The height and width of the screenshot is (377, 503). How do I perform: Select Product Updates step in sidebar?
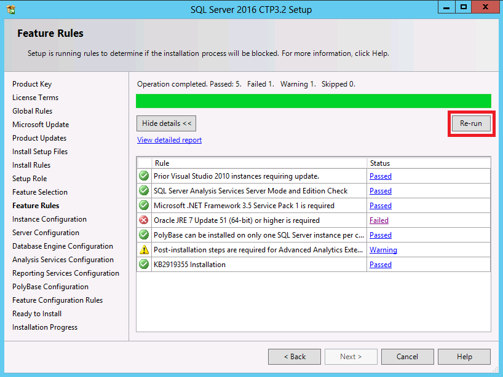39,138
